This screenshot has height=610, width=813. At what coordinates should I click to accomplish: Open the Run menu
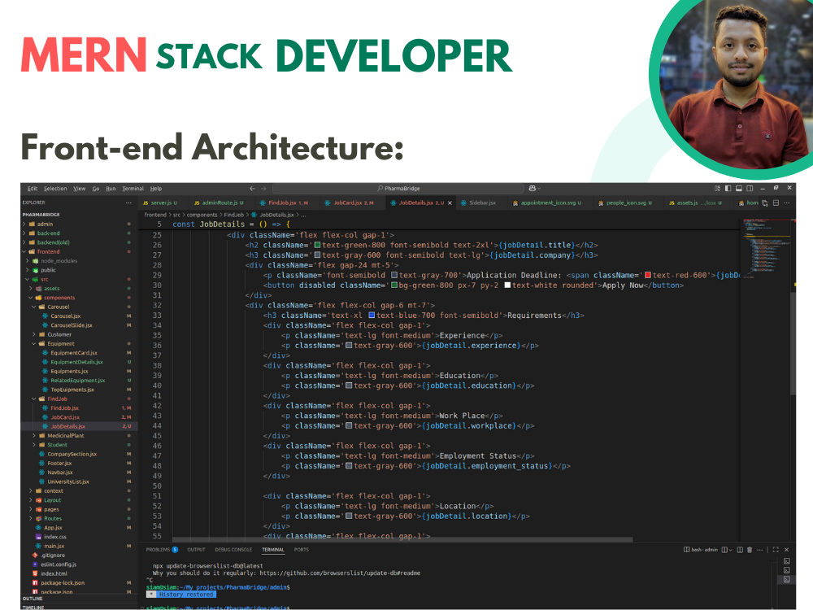[x=111, y=189]
